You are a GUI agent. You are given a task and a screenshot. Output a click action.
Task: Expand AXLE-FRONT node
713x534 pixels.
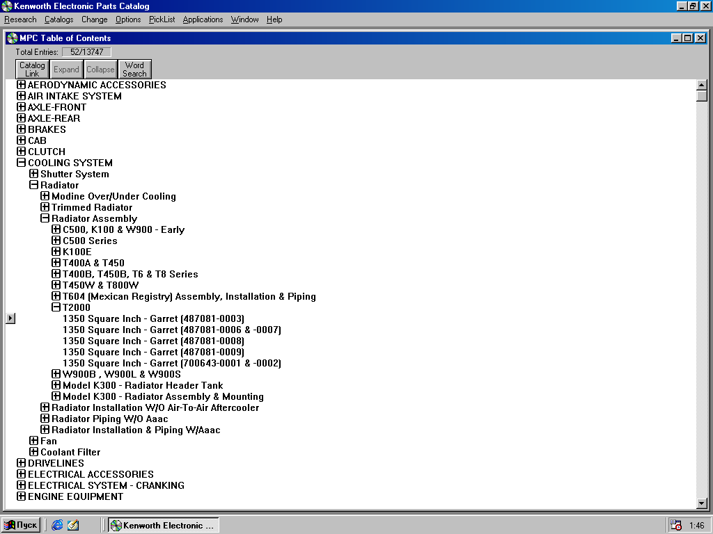pyautogui.click(x=21, y=106)
